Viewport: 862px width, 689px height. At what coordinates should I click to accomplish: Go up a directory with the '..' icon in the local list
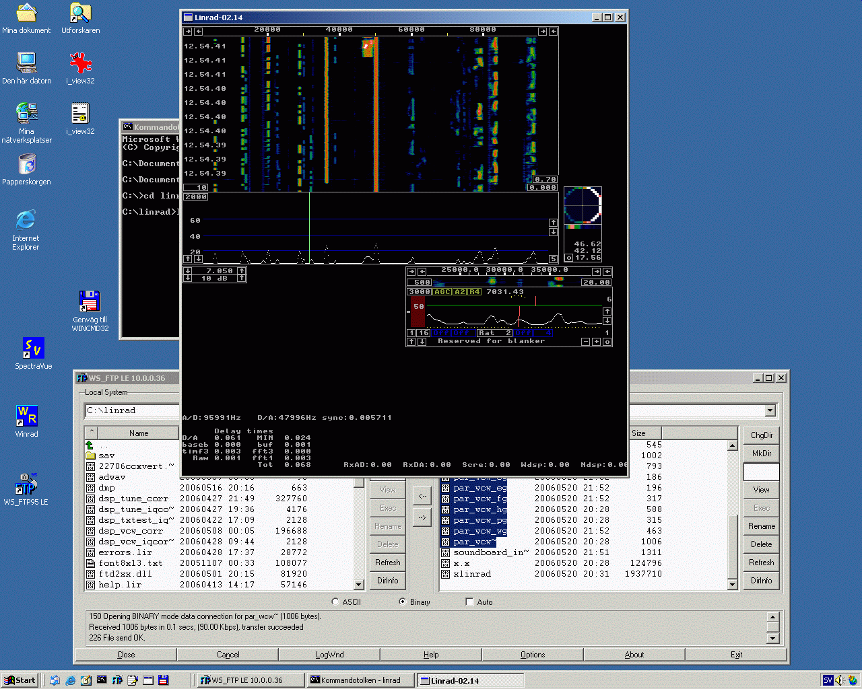tap(90, 445)
